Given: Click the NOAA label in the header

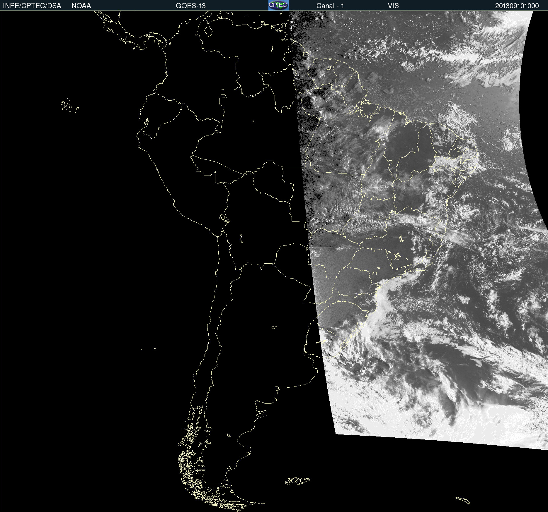Looking at the screenshot, I should [x=81, y=6].
